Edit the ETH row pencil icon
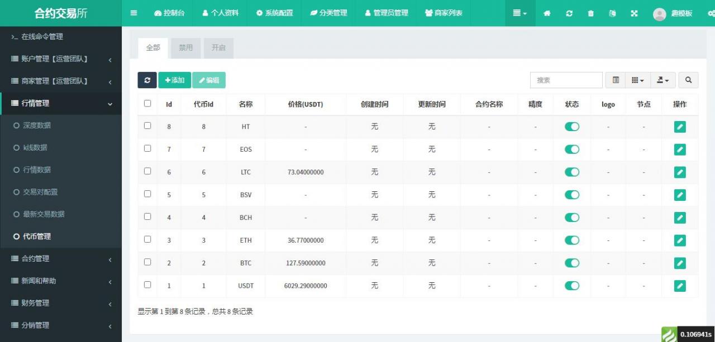Screen dimensions: 715x342 click(x=680, y=240)
